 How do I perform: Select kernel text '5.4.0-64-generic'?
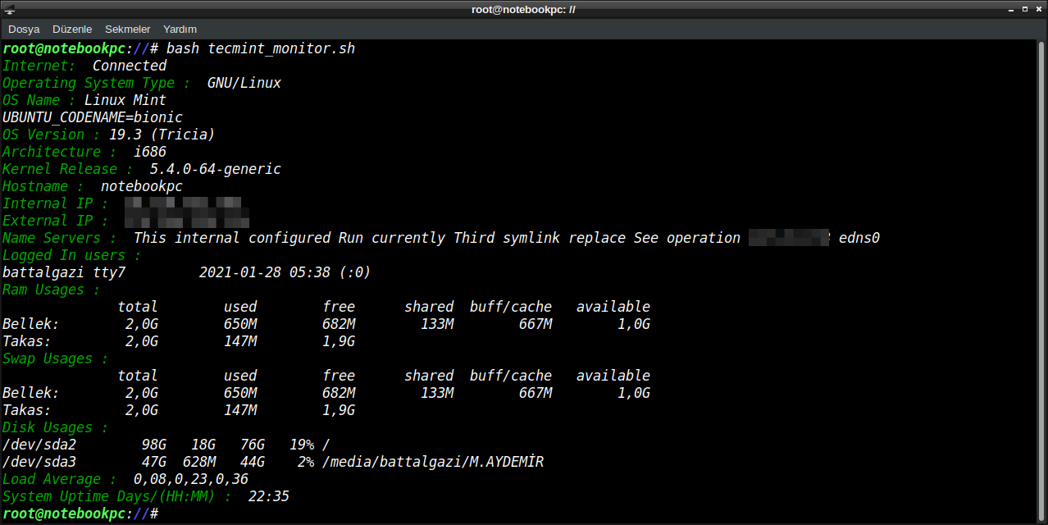216,169
